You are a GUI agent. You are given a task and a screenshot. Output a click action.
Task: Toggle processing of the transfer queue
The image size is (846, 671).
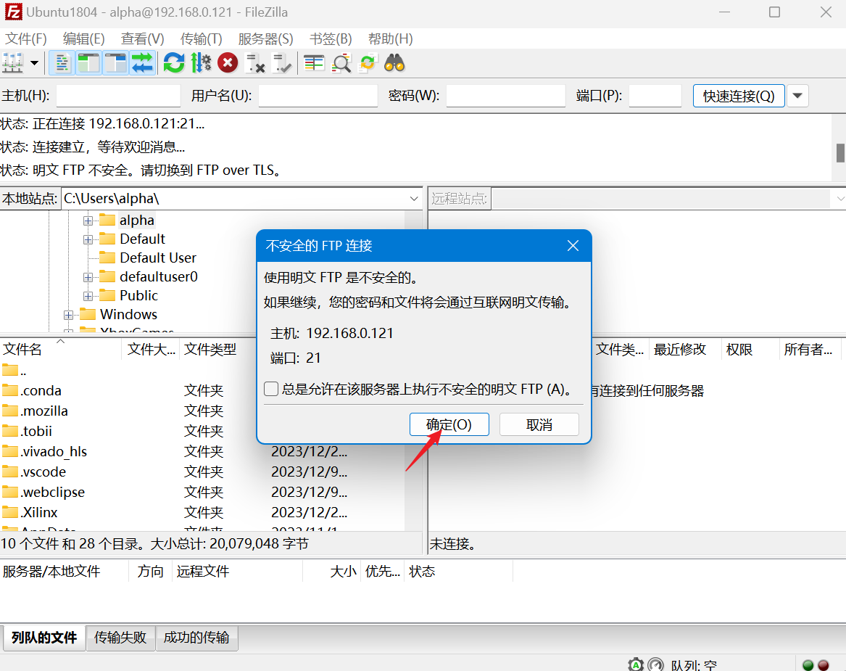(201, 63)
